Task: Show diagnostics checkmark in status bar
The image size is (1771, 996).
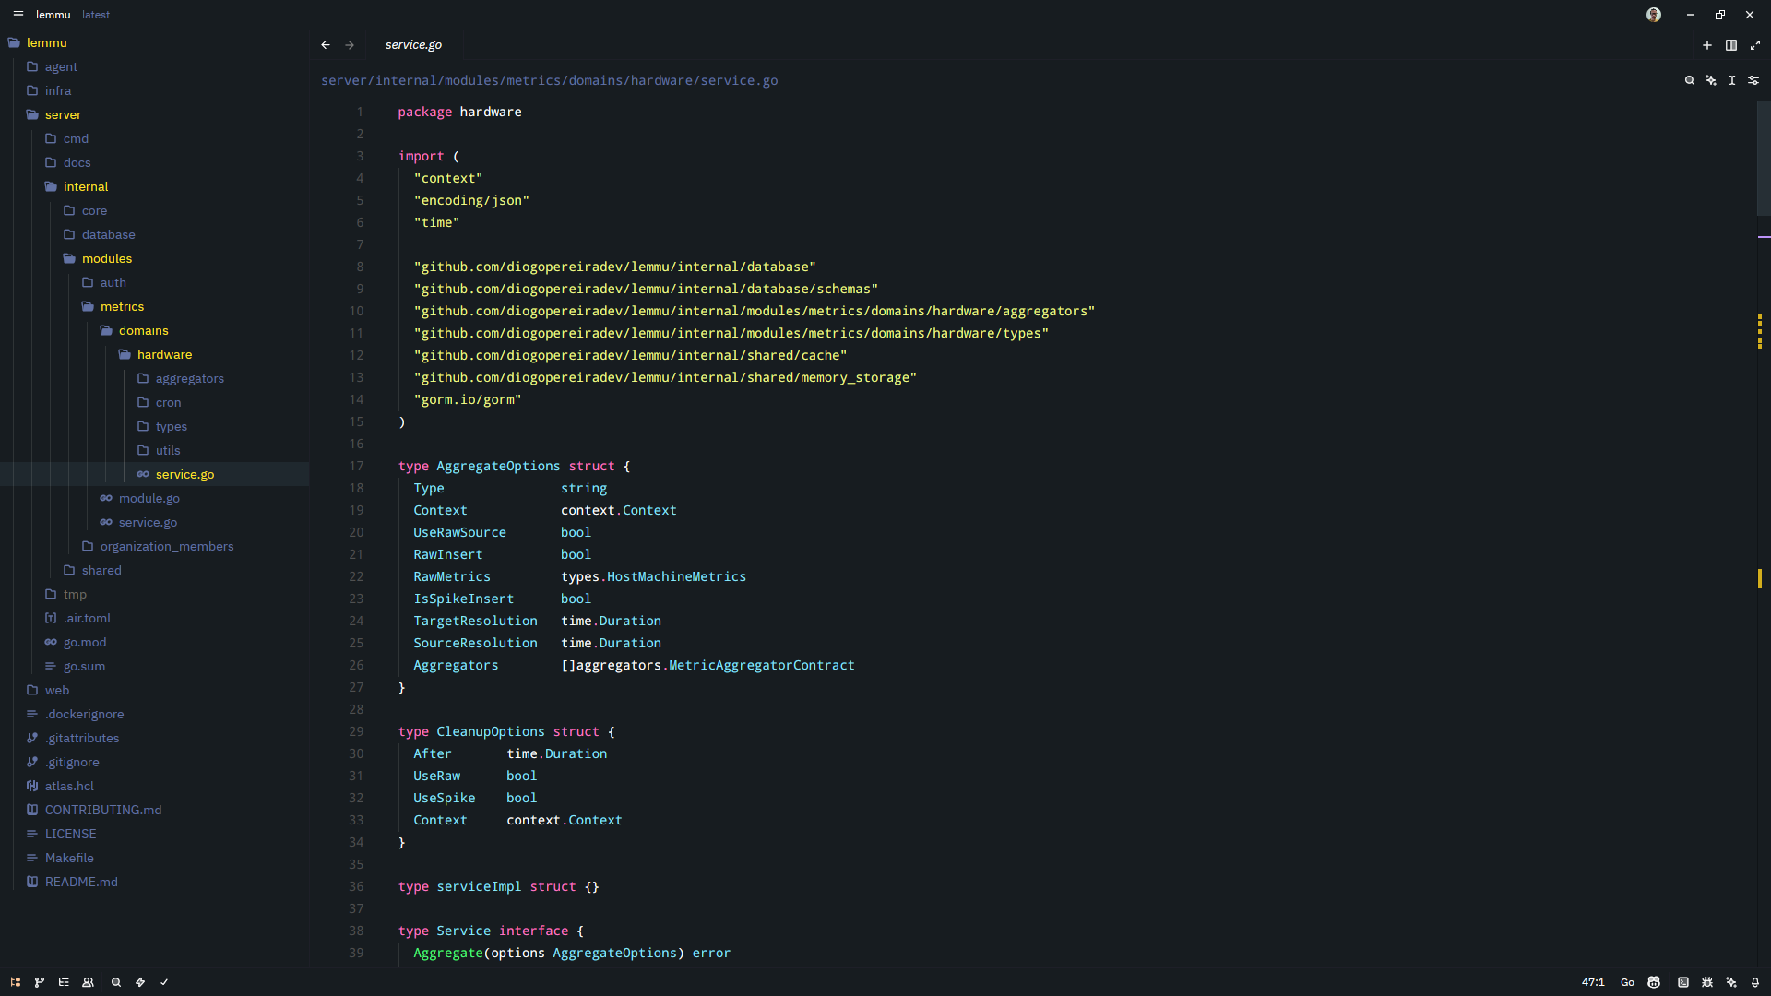Action: tap(164, 982)
